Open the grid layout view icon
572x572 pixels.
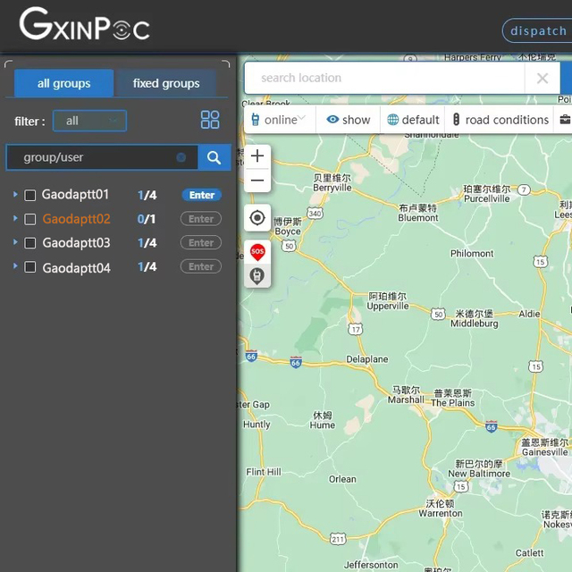click(x=210, y=120)
